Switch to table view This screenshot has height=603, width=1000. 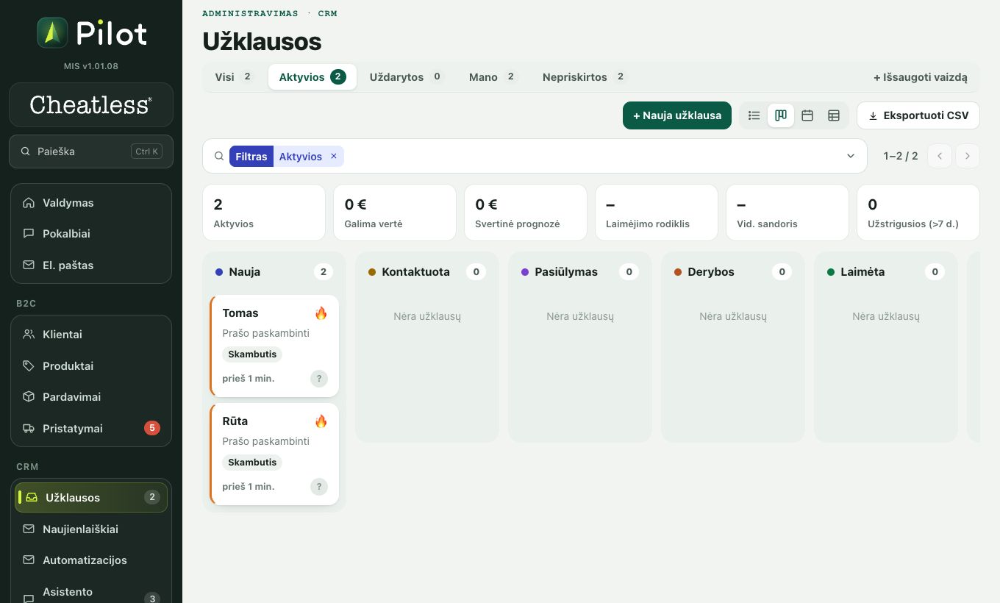coord(834,115)
